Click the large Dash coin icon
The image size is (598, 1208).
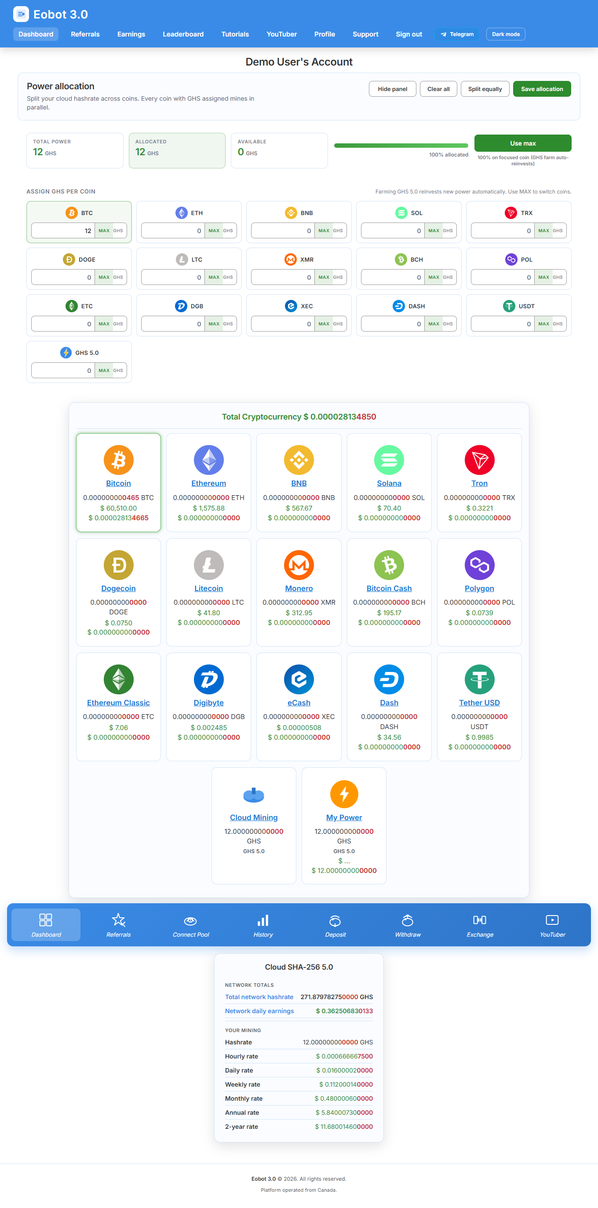(x=389, y=679)
